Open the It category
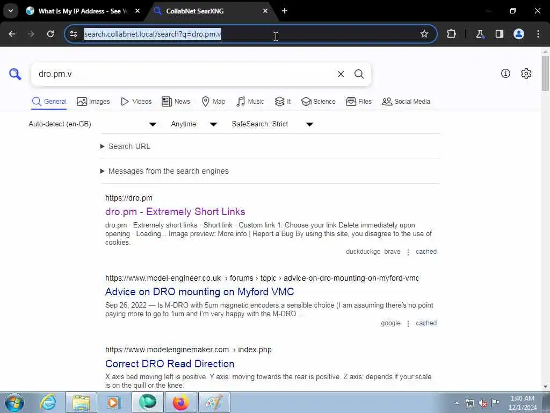This screenshot has width=550, height=413. coord(283,102)
